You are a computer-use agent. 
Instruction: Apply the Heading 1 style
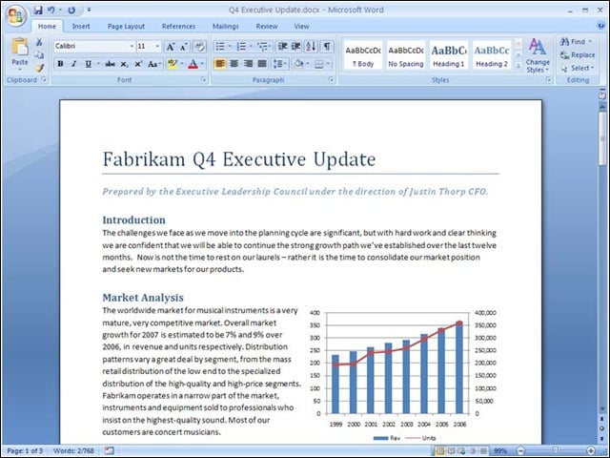[449, 55]
